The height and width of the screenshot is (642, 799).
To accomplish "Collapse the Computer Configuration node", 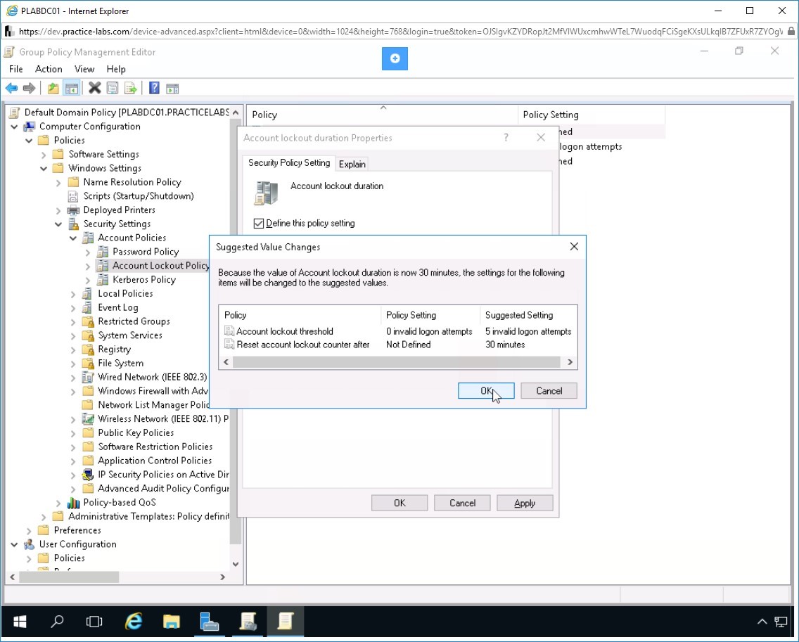I will 14,127.
